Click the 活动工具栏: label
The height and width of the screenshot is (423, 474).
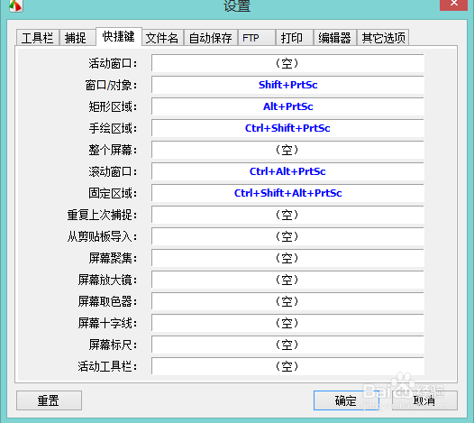tap(107, 367)
